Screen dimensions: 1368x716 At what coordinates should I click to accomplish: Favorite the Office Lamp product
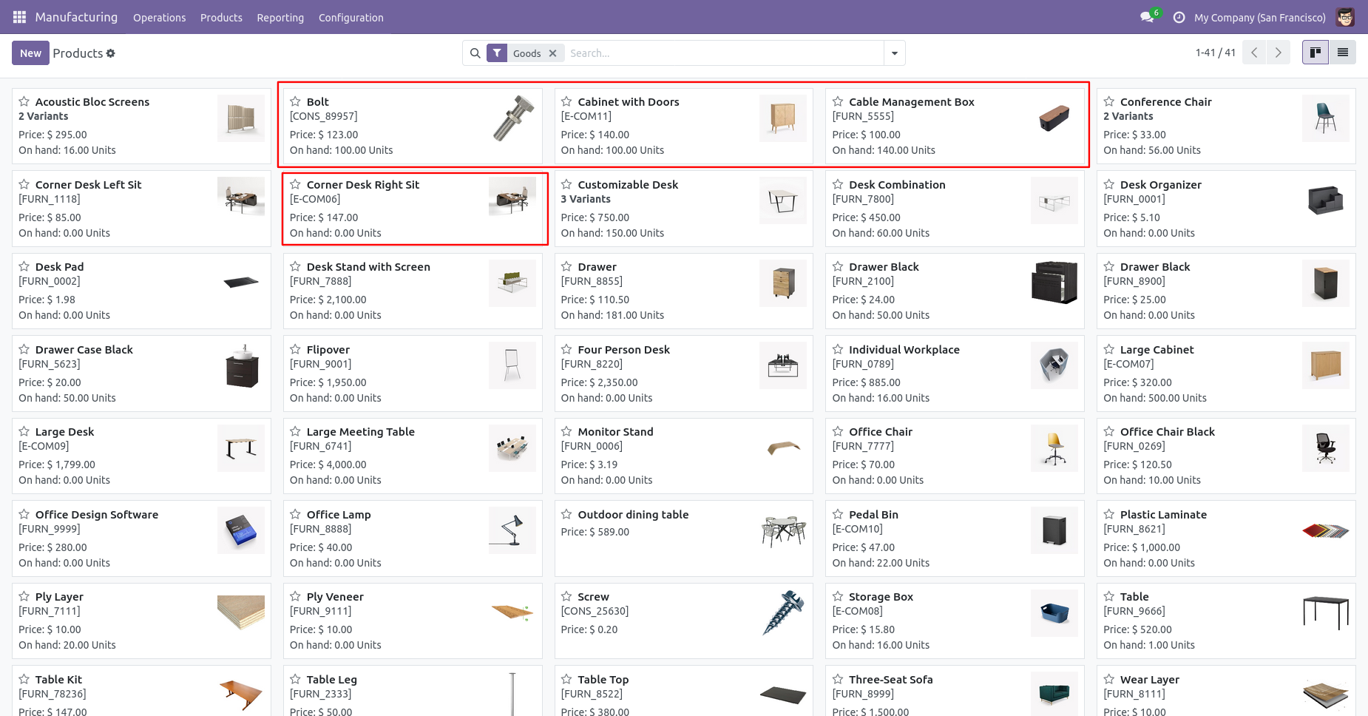click(x=295, y=514)
